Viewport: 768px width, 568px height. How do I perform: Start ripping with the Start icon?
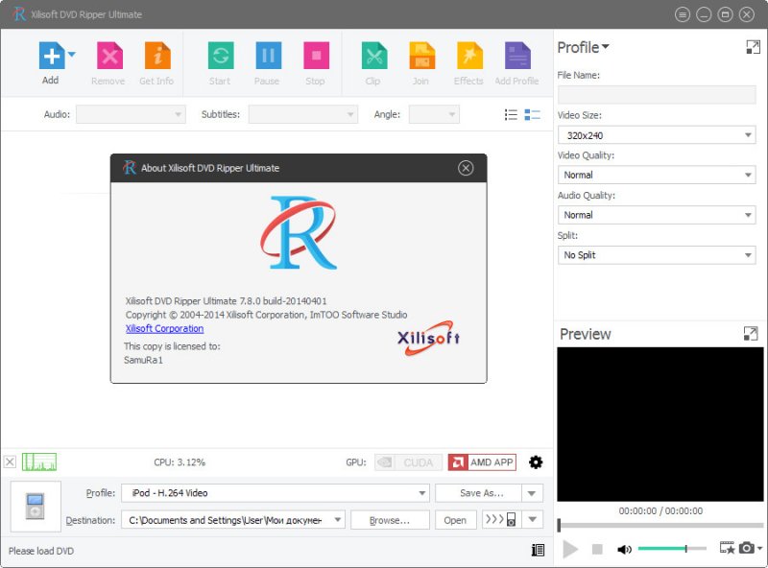[221, 56]
